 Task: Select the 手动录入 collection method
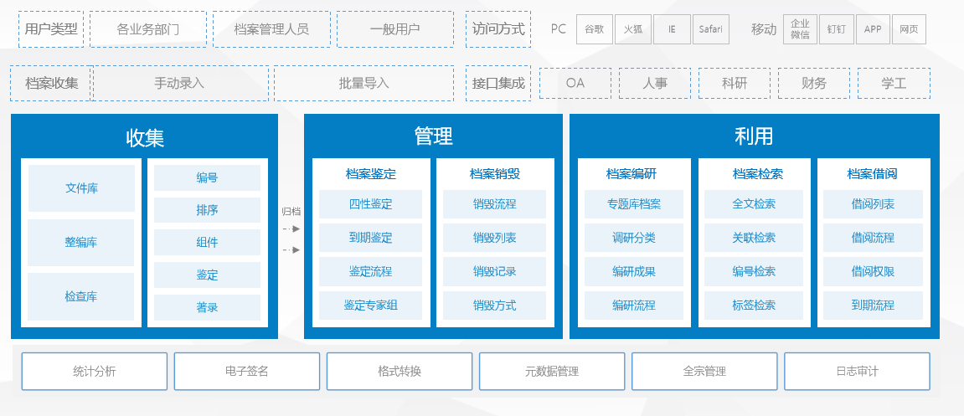pos(180,84)
